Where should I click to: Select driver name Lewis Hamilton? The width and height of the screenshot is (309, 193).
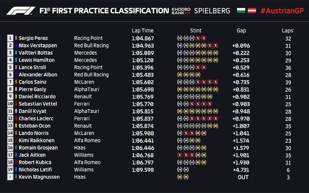pos(37,60)
